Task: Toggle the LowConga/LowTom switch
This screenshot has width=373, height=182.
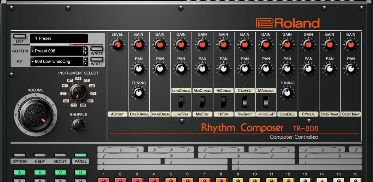Action: coord(181,102)
